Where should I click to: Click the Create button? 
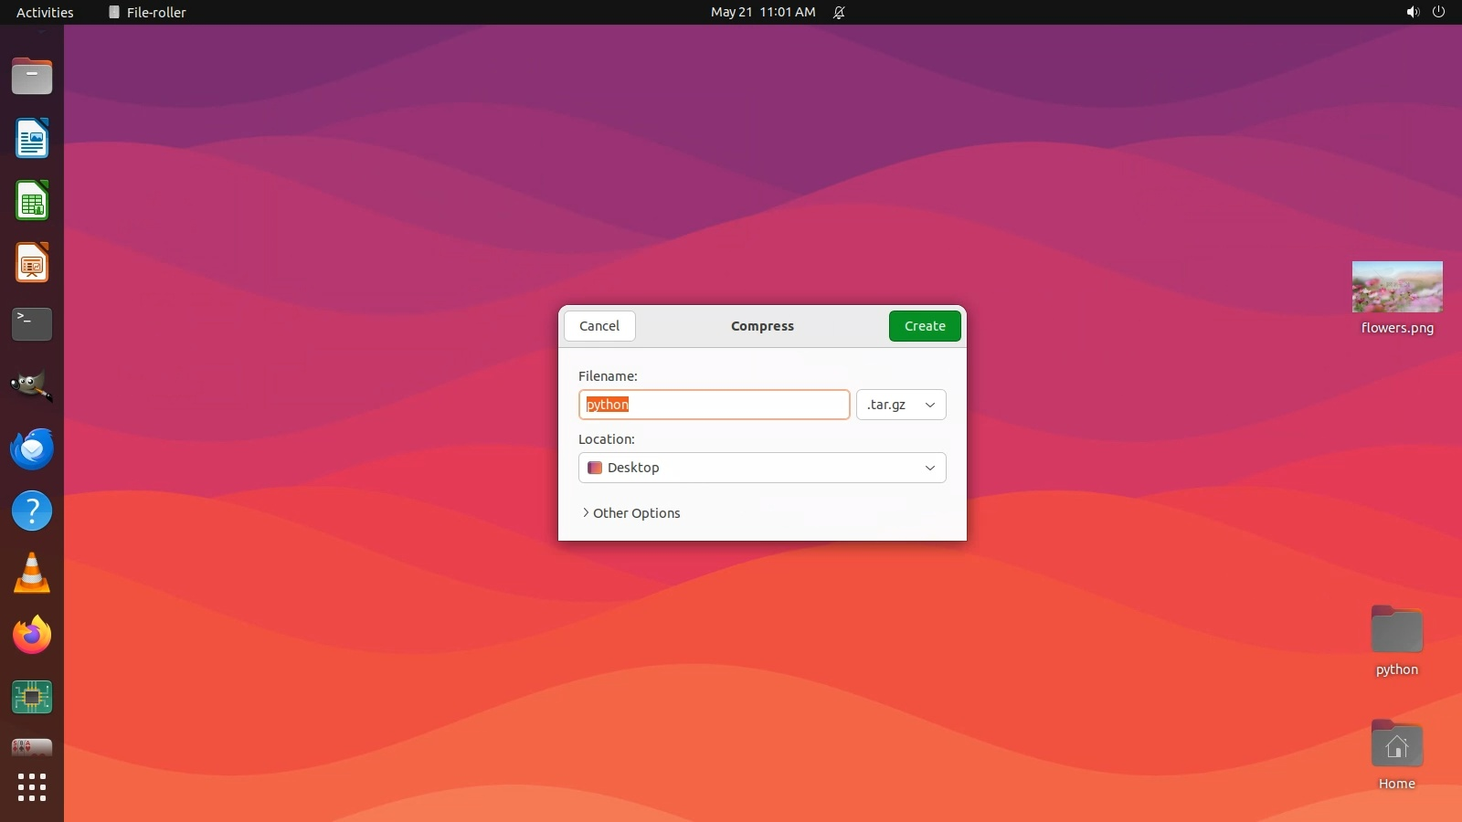point(924,326)
